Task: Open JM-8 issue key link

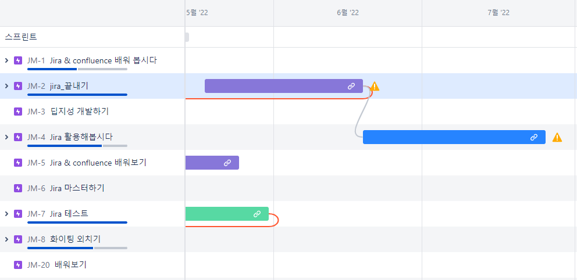Action: coord(36,239)
